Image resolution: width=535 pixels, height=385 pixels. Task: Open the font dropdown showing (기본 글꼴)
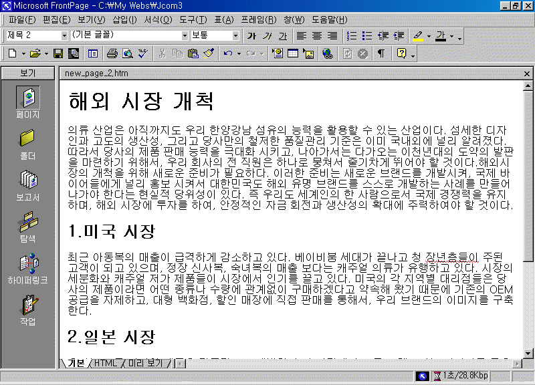(185, 35)
